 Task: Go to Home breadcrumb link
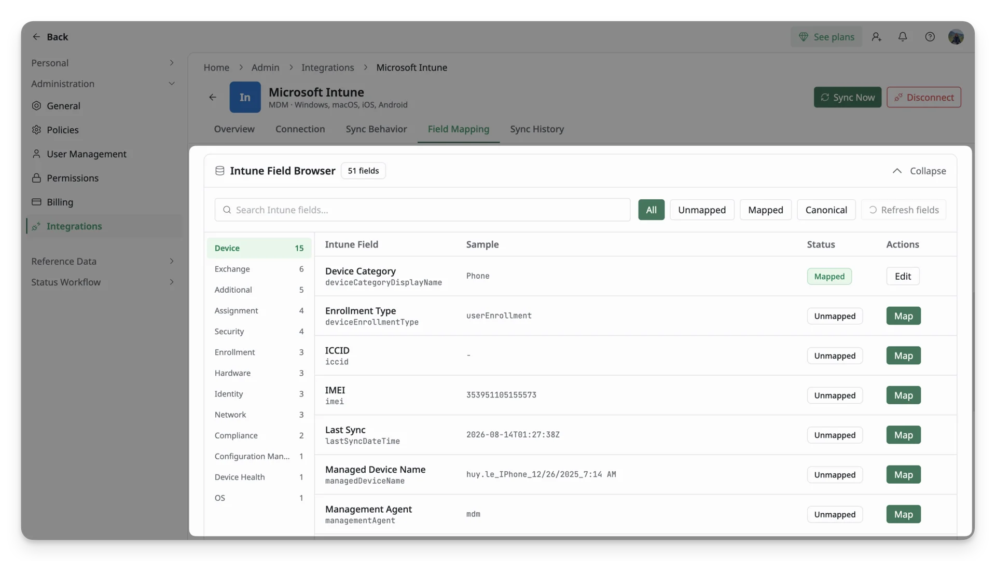pos(216,67)
